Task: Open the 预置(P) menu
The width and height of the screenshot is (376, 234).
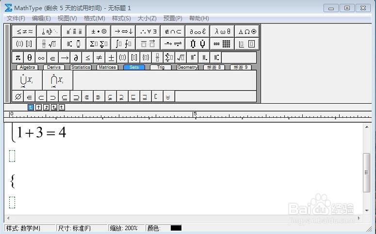Action: (173, 18)
